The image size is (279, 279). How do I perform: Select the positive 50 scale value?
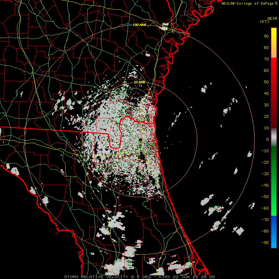click(266, 82)
